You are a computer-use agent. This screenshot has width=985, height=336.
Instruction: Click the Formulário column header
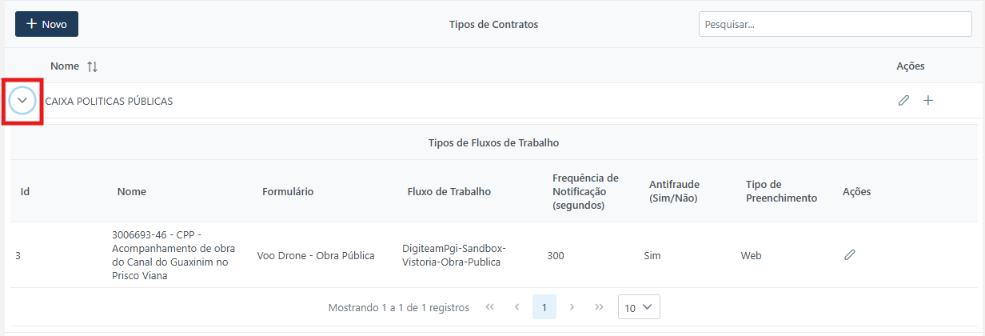(288, 192)
